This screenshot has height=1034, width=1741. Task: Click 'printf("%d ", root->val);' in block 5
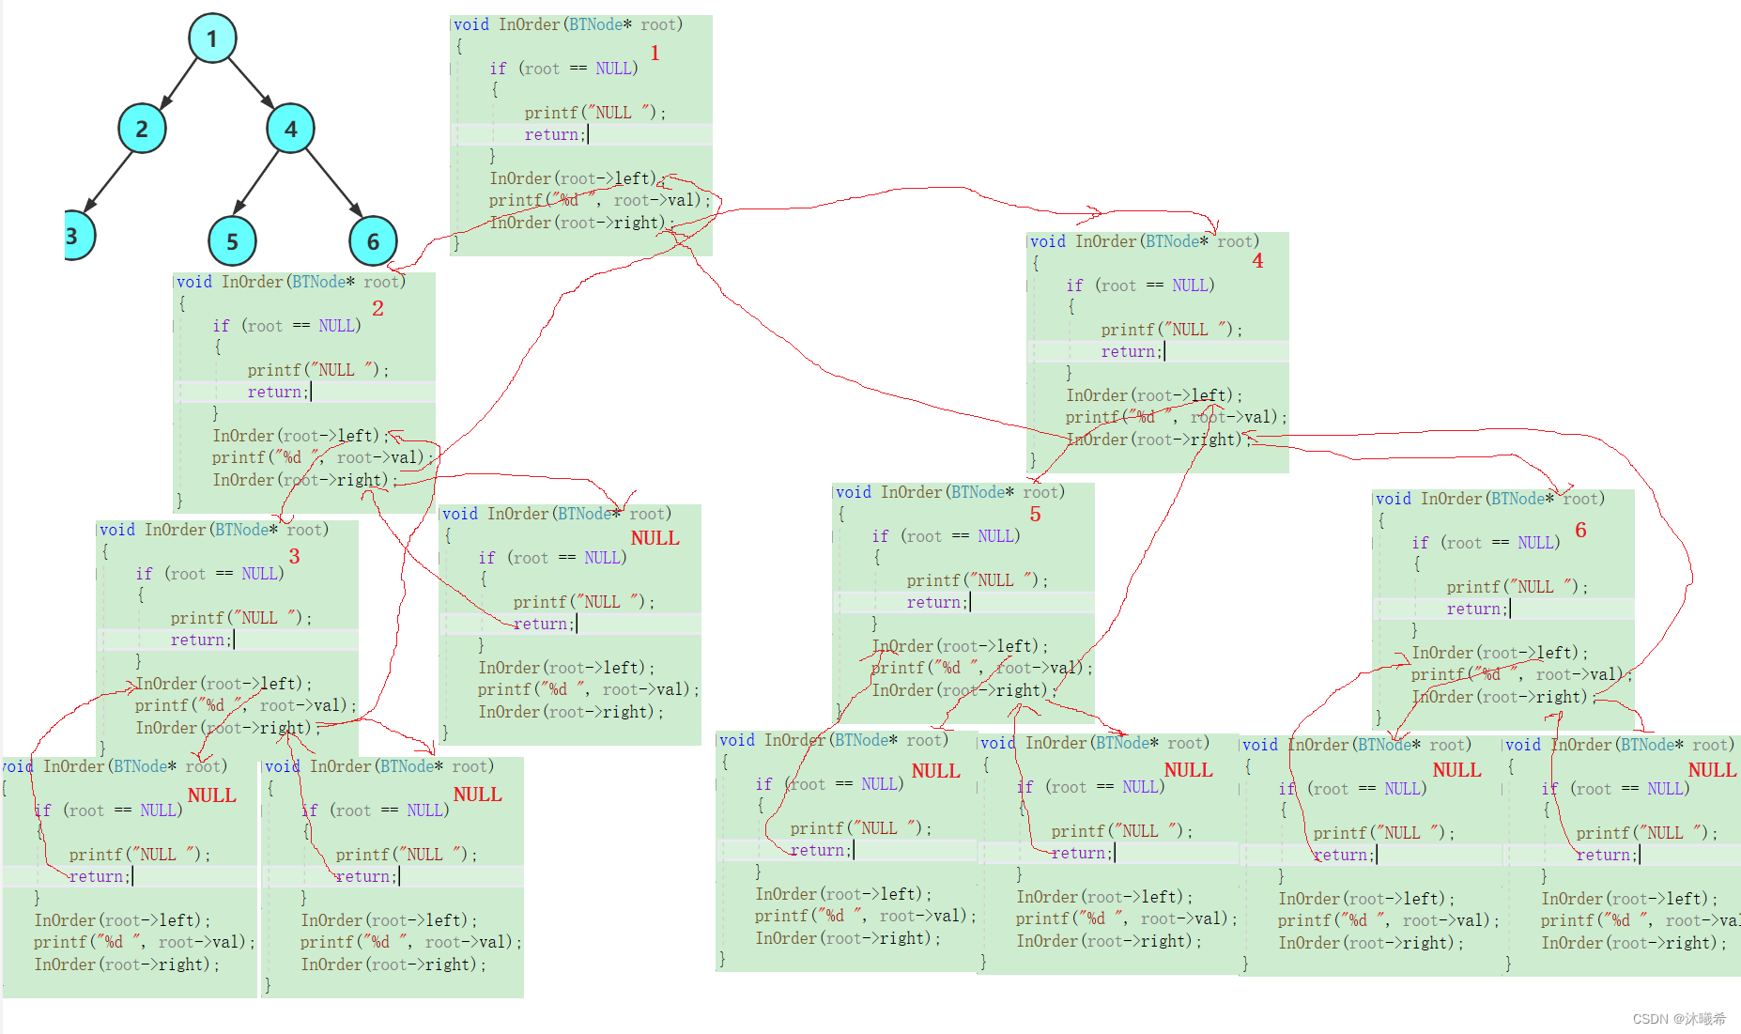tap(982, 668)
